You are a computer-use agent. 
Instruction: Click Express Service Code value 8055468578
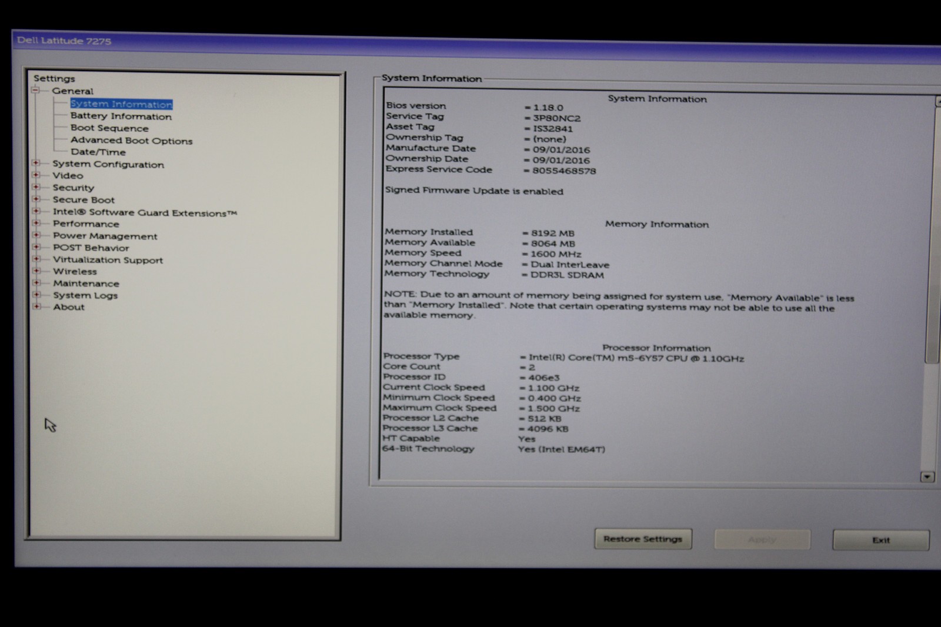click(x=564, y=171)
